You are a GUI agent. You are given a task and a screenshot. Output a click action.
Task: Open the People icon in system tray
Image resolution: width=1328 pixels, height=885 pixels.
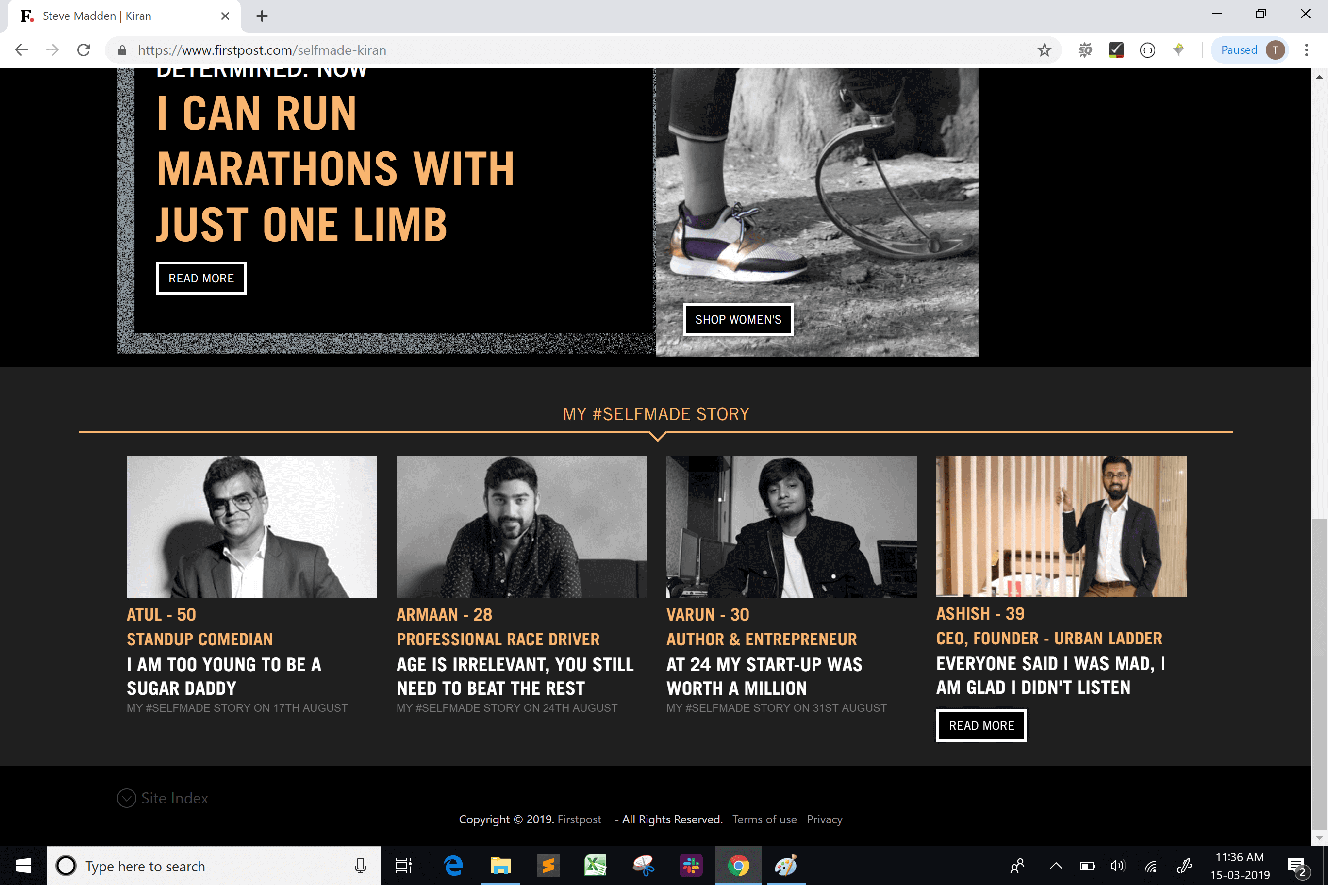[1017, 866]
